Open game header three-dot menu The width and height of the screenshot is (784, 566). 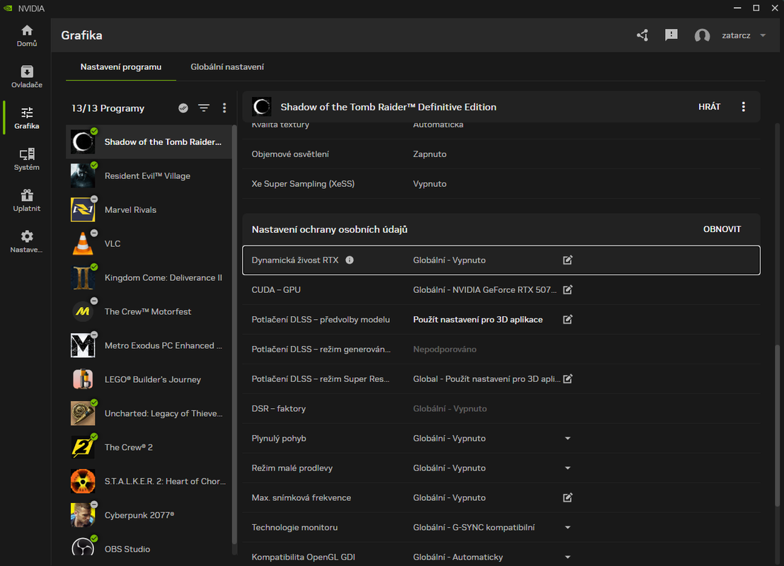pos(744,107)
